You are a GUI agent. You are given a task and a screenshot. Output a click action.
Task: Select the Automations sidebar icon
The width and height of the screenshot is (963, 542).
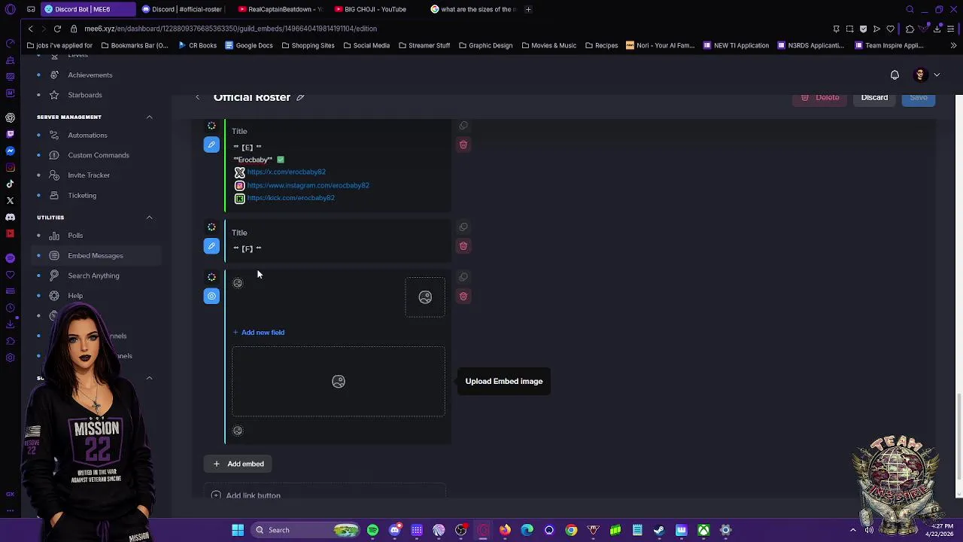pyautogui.click(x=54, y=135)
